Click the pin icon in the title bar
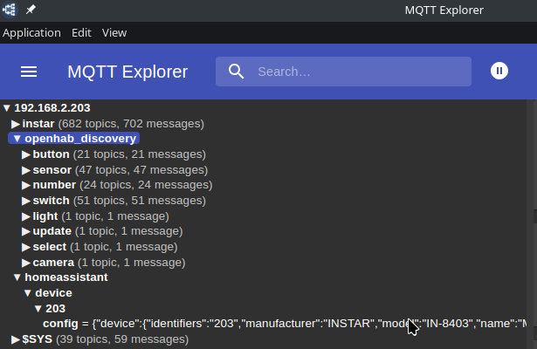 click(31, 10)
